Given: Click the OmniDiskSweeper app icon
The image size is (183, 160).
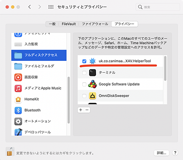Looking at the screenshot, I should tap(92, 96).
